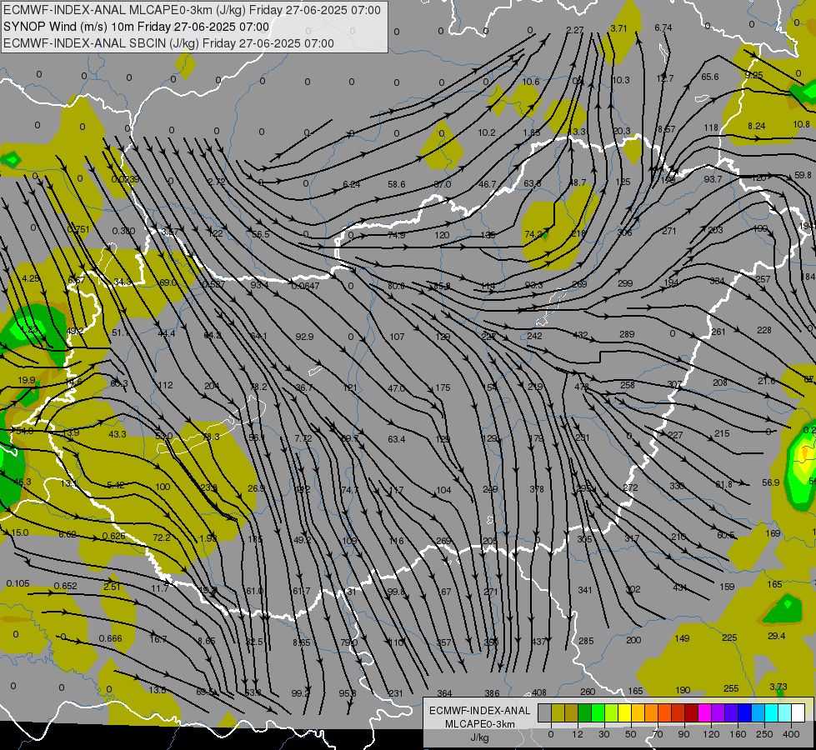
Task: Click the map value 341
Action: pyautogui.click(x=585, y=590)
